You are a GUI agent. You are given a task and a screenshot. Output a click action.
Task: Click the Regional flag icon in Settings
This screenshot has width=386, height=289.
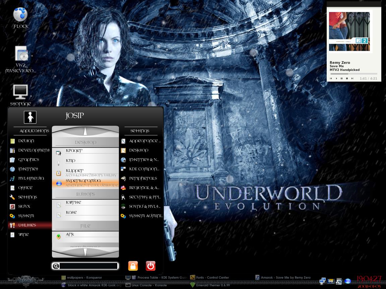click(123, 188)
